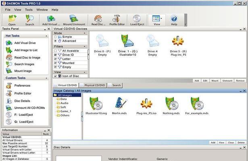Viewport: 248px width, 161px height.
Task: Open the Tools menu
Action: [29, 10]
